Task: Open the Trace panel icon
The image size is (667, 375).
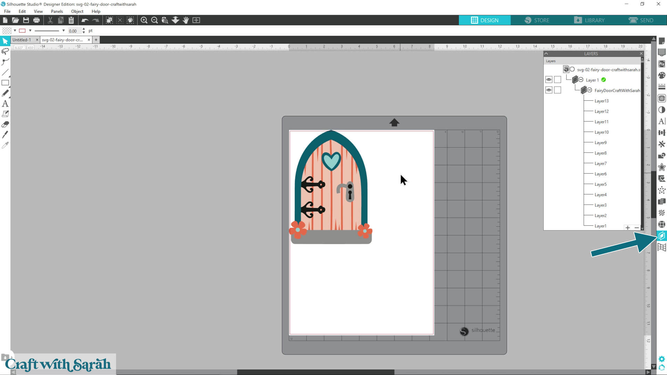Action: (x=662, y=178)
